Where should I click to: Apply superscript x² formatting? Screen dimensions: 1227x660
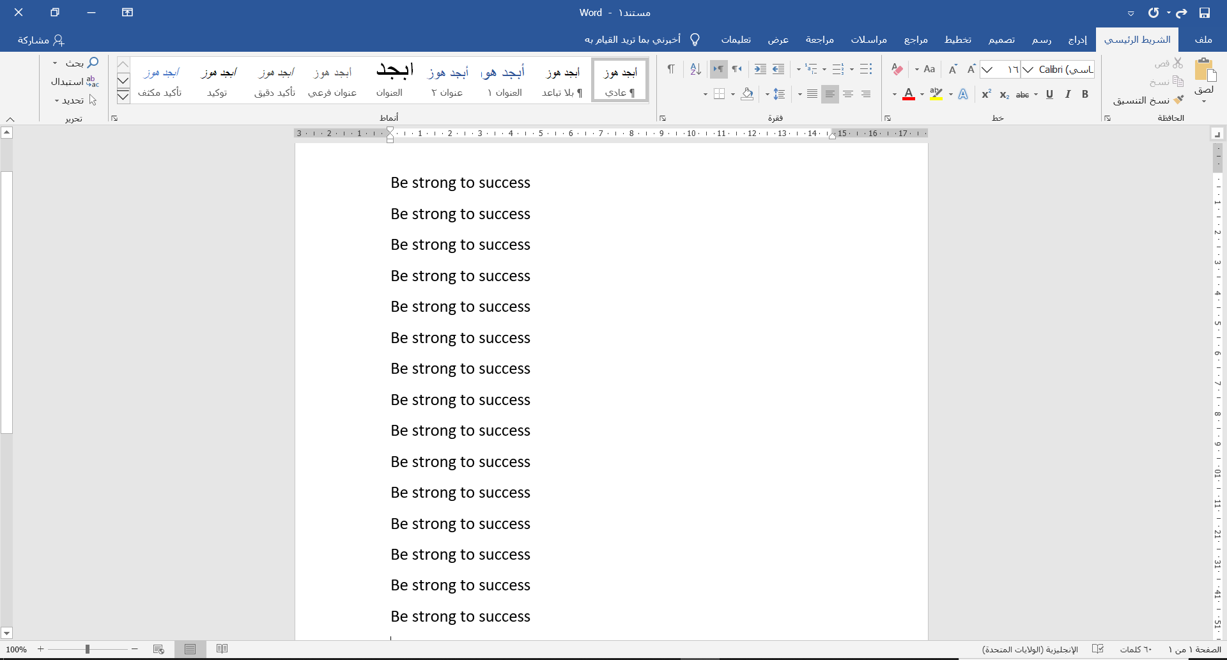(986, 95)
